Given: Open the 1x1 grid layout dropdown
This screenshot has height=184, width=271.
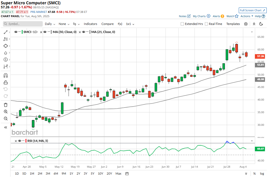Looking at the screenshot, I should pos(130,24).
